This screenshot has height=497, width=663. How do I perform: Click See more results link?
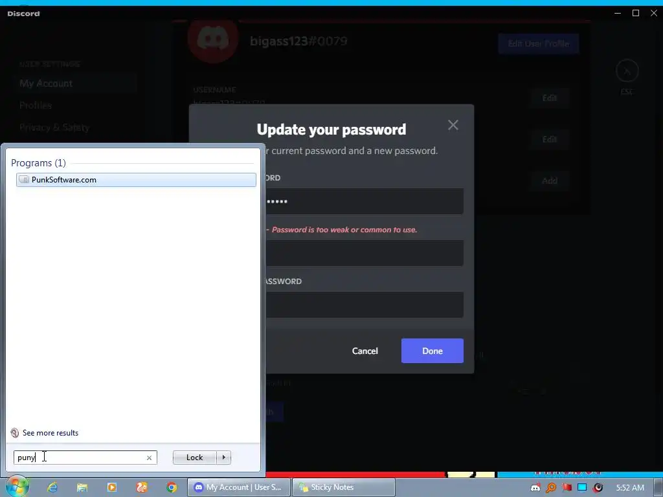point(51,433)
